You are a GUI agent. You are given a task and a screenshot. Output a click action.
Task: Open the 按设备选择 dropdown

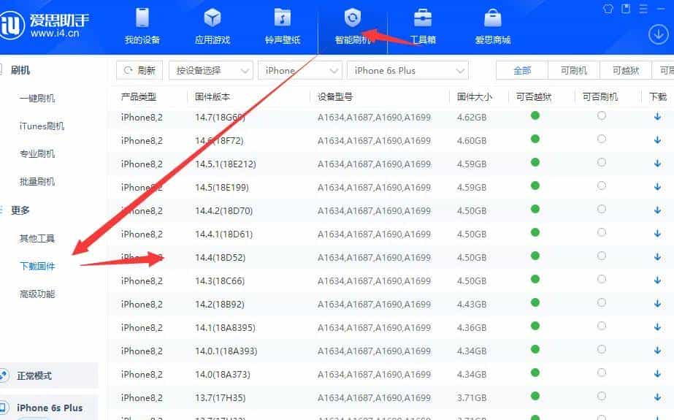click(x=210, y=71)
